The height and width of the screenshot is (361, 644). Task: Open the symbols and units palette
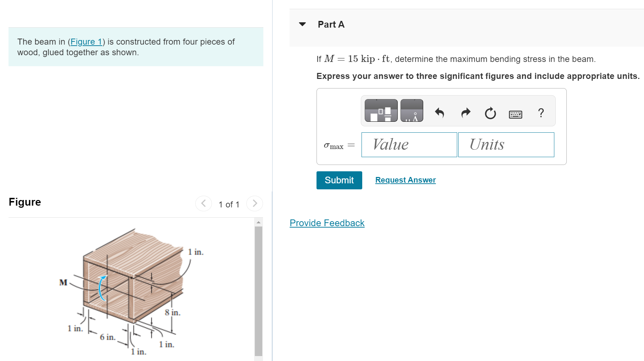[411, 110]
